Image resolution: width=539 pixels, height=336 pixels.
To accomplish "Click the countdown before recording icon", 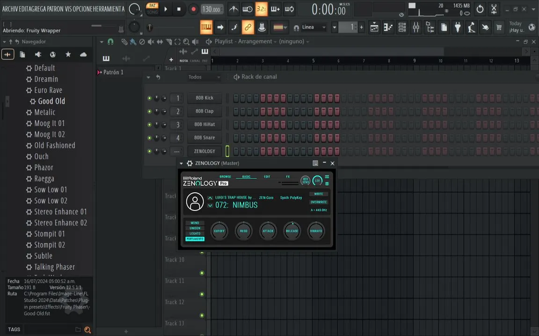I will (261, 9).
